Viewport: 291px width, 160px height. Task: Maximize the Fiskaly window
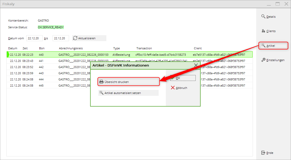[x=277, y=4]
